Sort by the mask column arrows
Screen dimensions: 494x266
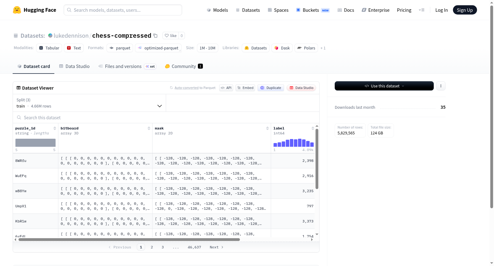point(267,128)
